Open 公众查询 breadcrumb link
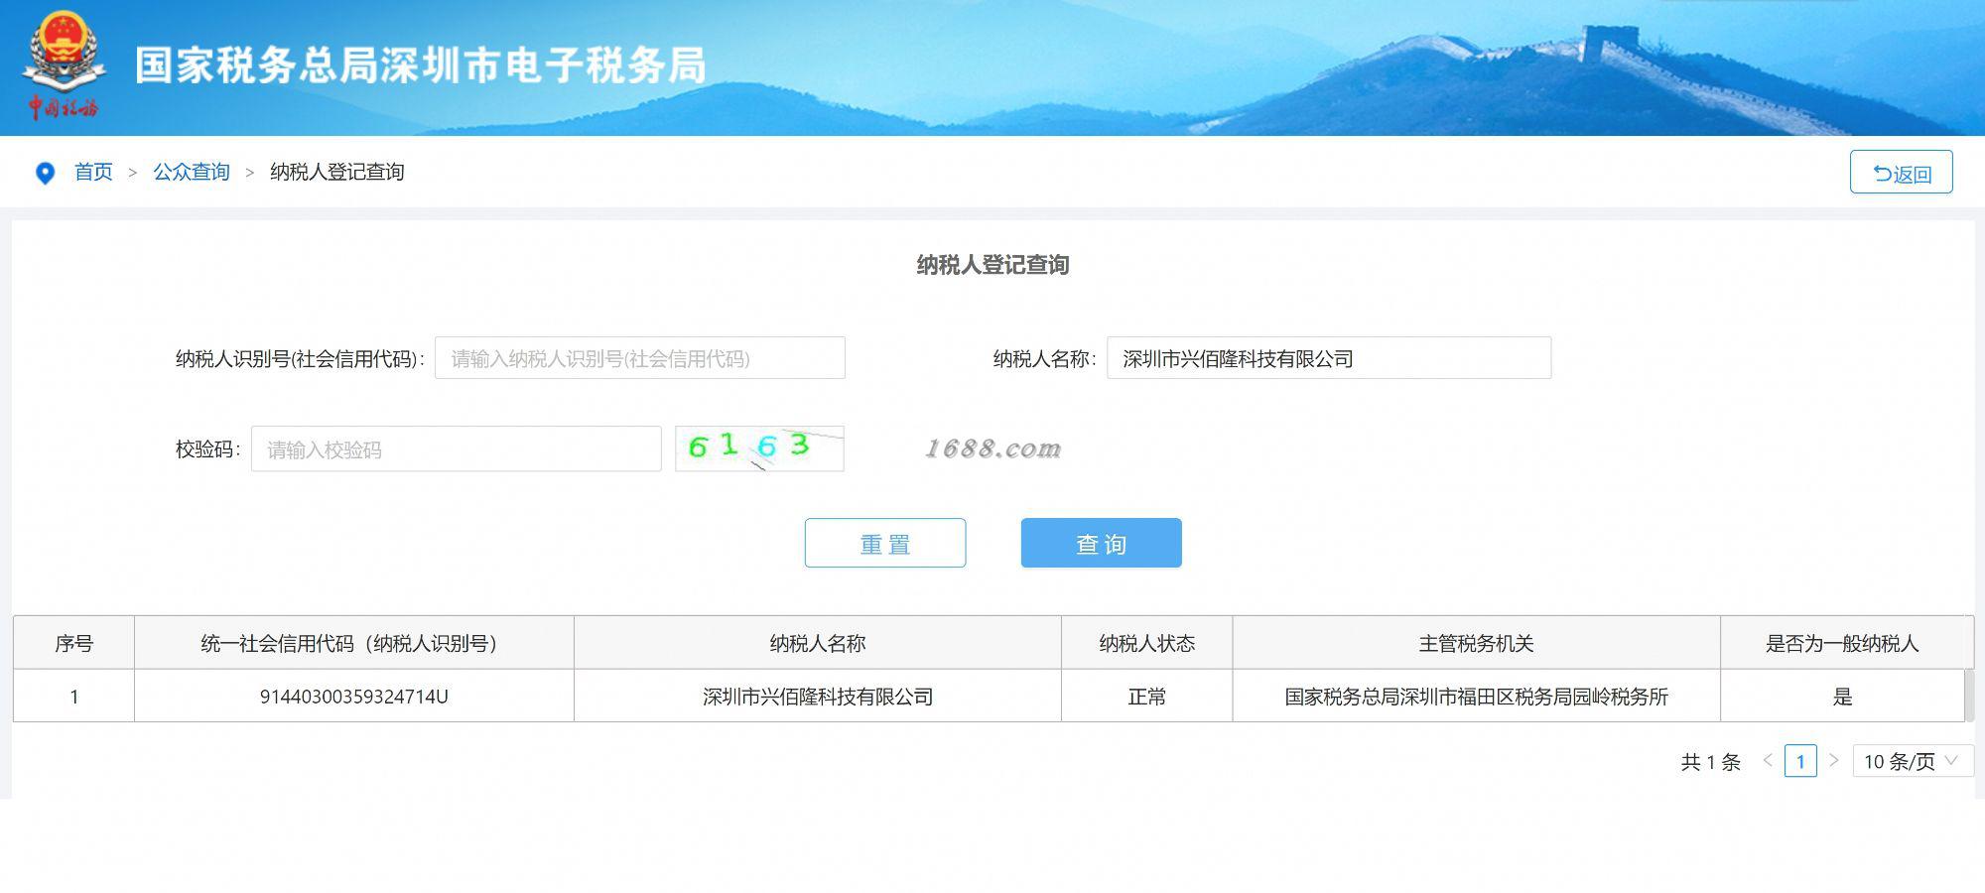1985x893 pixels. pyautogui.click(x=192, y=172)
